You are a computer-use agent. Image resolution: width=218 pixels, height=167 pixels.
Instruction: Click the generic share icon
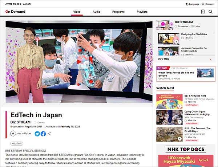[49, 134]
